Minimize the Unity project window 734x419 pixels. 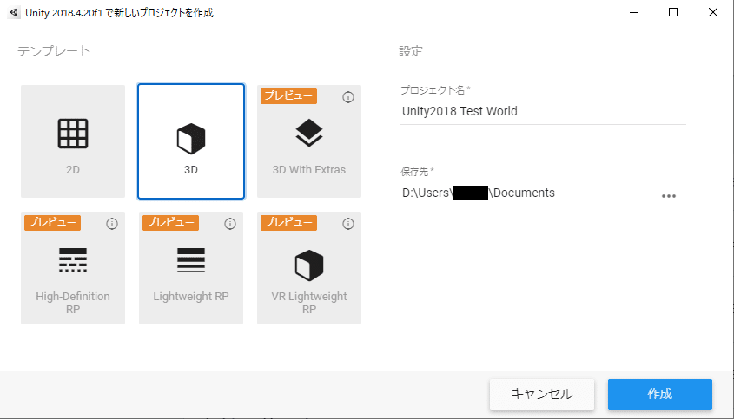click(633, 13)
